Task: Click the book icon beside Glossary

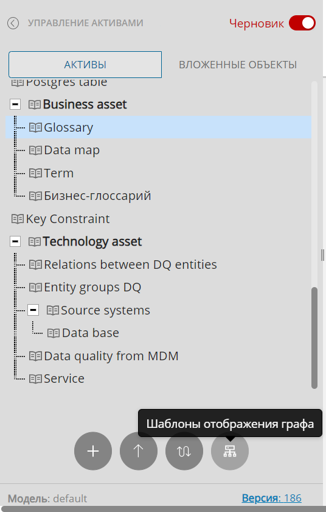Action: [35, 127]
